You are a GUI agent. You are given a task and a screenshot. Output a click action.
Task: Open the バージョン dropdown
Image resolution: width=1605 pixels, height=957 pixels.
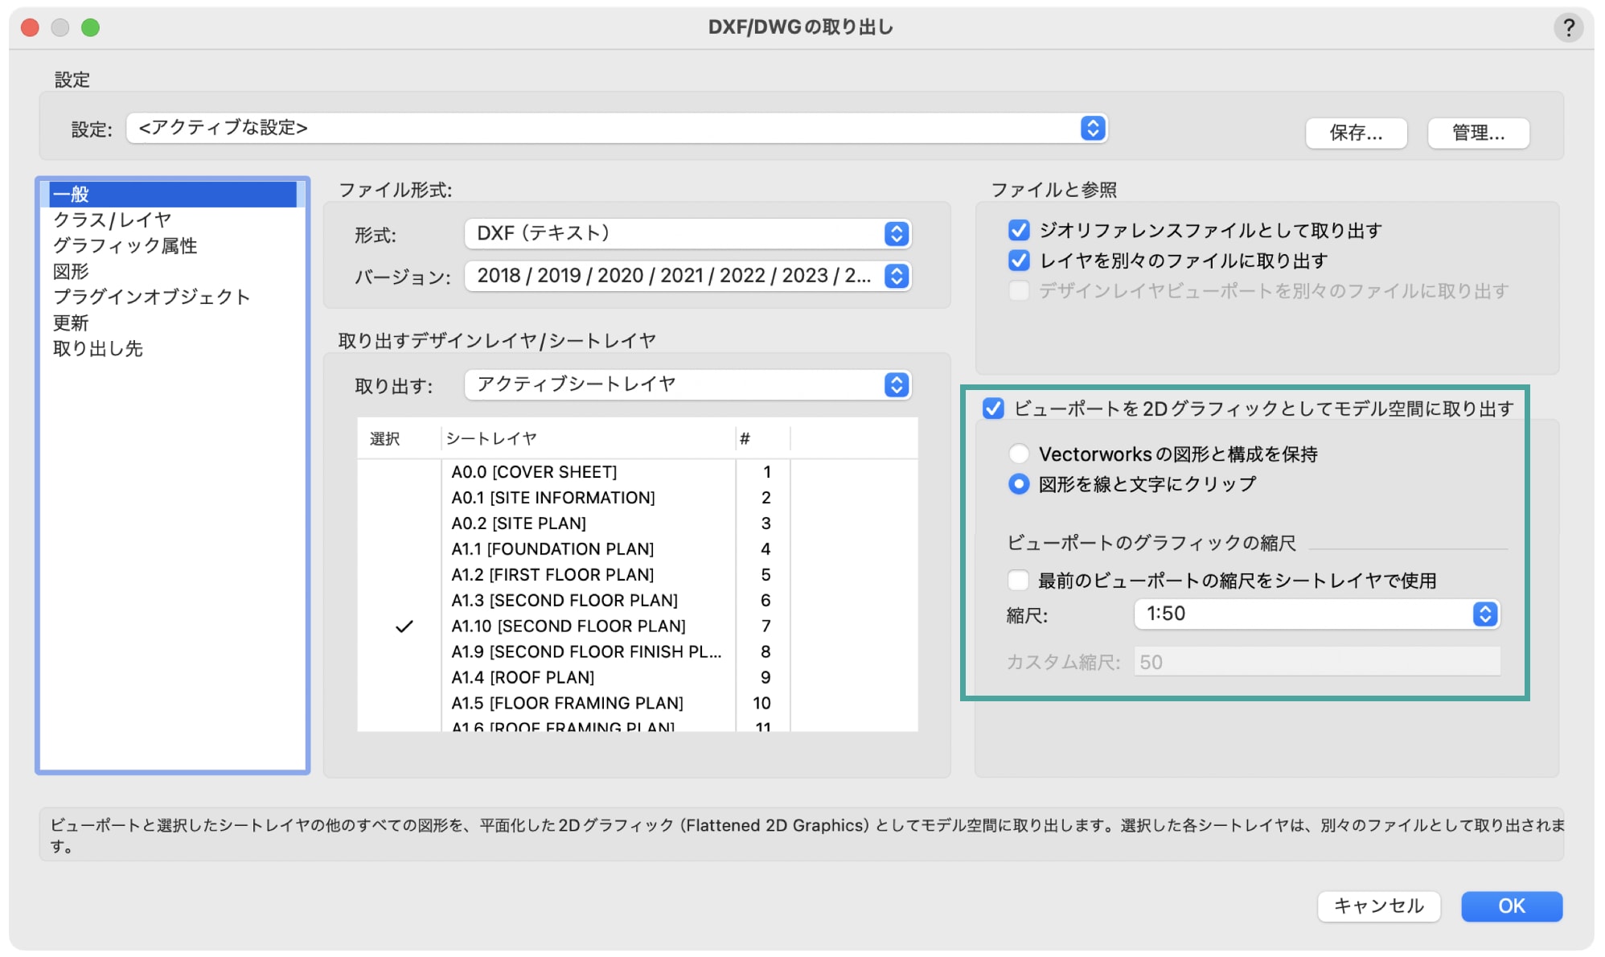coord(688,276)
